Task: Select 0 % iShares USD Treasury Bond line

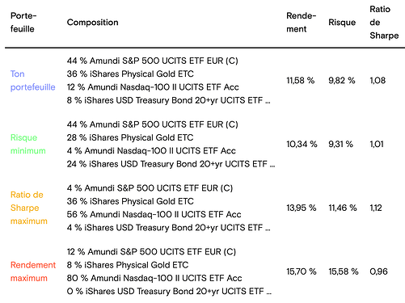Action: (169, 291)
